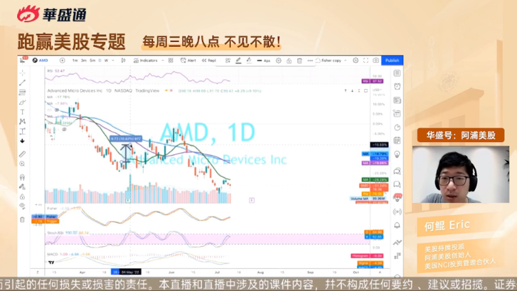This screenshot has width=517, height=291.
Task: Open the Data Window panel
Action: [x=397, y=114]
